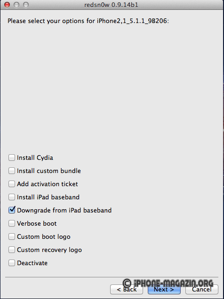The height and width of the screenshot is (299, 224).
Task: Minimize window using the middle title bar button
Action: 16,5
